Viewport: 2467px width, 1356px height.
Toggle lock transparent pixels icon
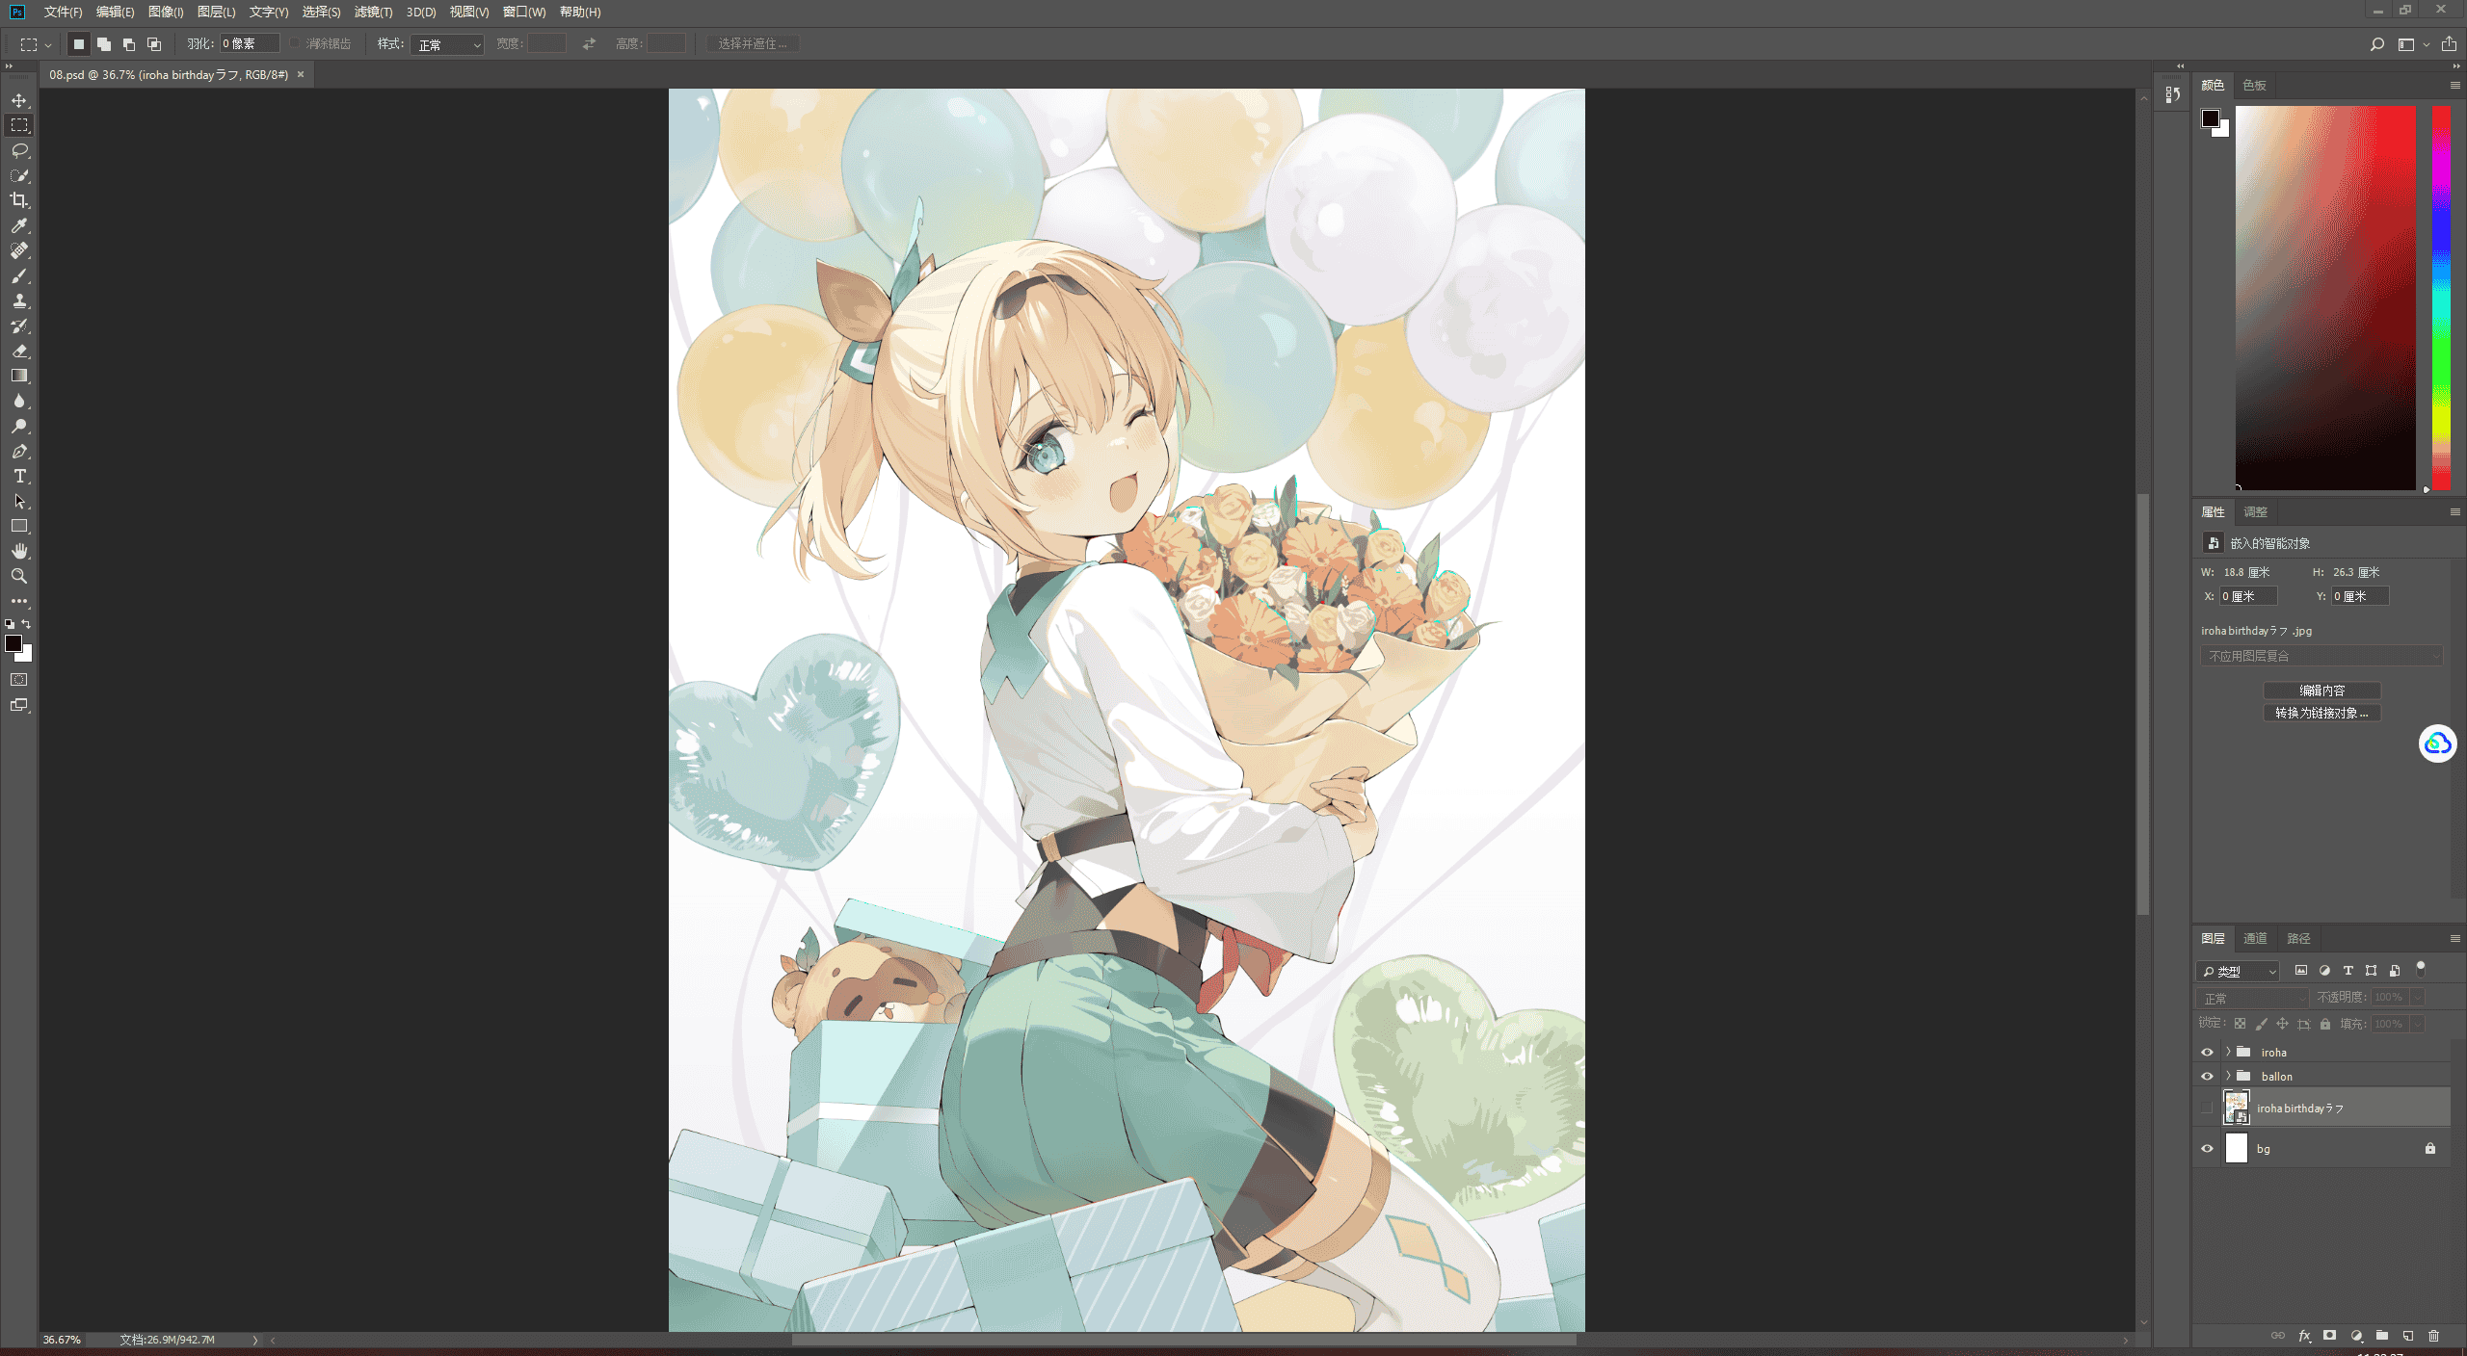[x=2240, y=1024]
